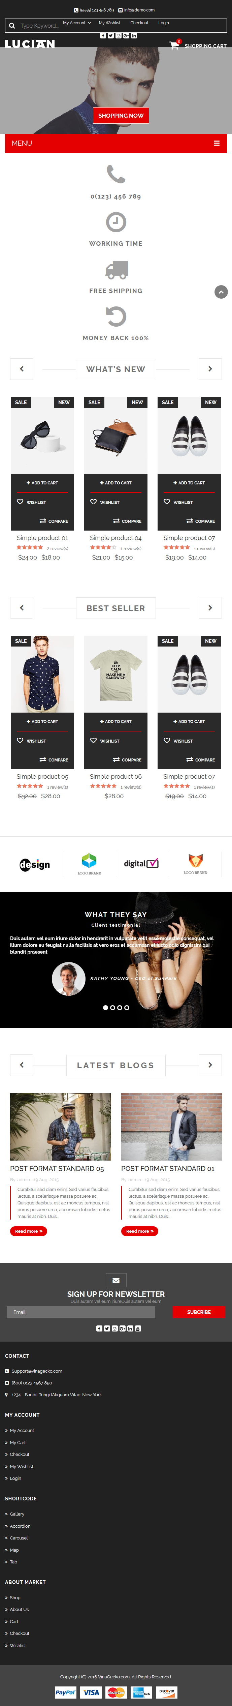The width and height of the screenshot is (232, 1706).
Task: Show previous Best Seller products
Action: (x=21, y=607)
